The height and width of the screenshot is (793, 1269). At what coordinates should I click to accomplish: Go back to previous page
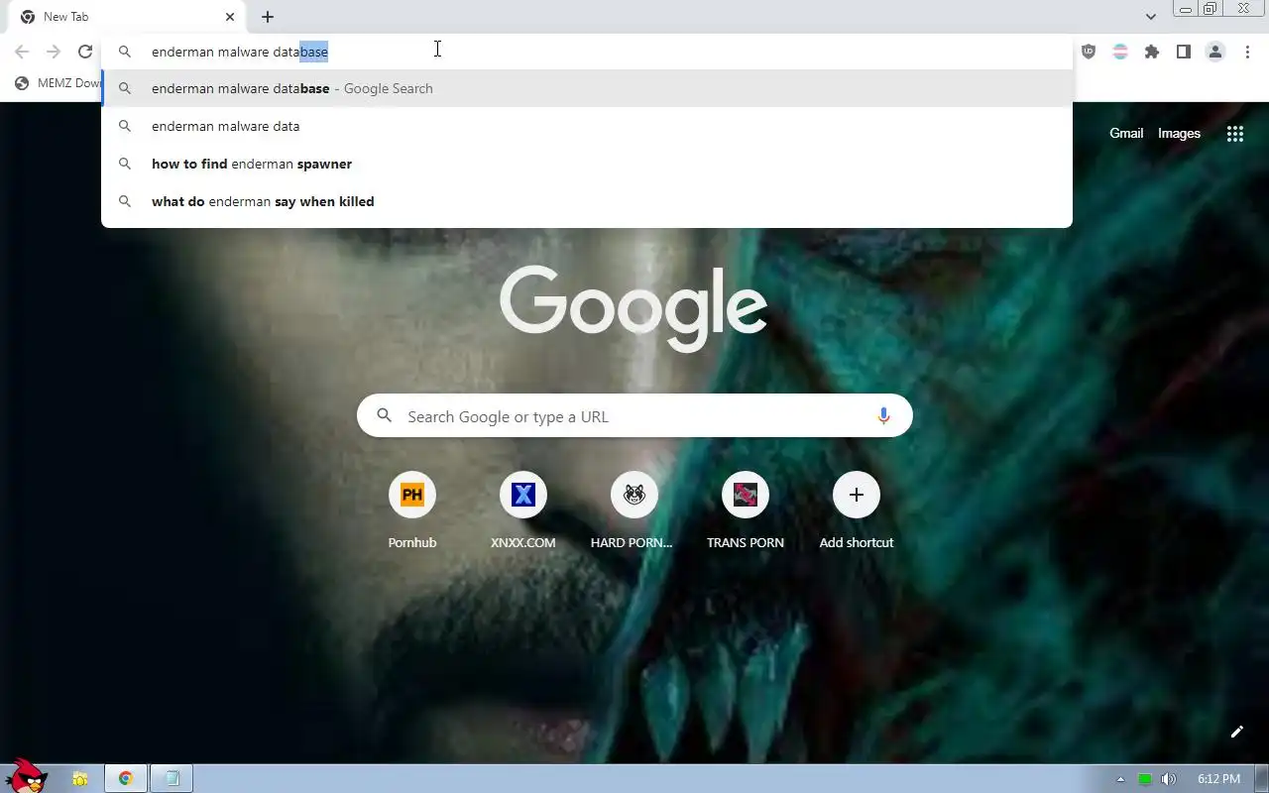tap(22, 52)
